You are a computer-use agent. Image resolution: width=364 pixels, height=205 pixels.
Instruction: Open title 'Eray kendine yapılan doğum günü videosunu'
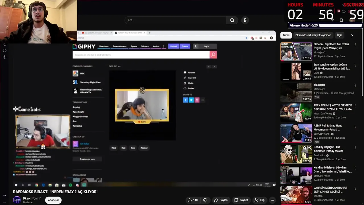[332, 67]
